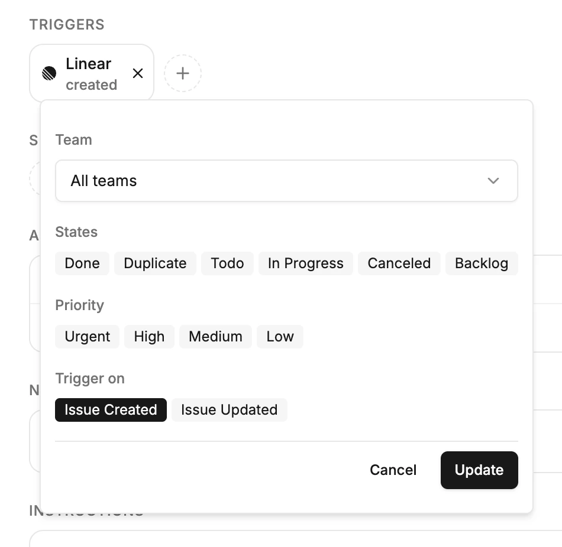Enable the Urgent priority filter
Image resolution: width=562 pixels, height=547 pixels.
pos(87,336)
